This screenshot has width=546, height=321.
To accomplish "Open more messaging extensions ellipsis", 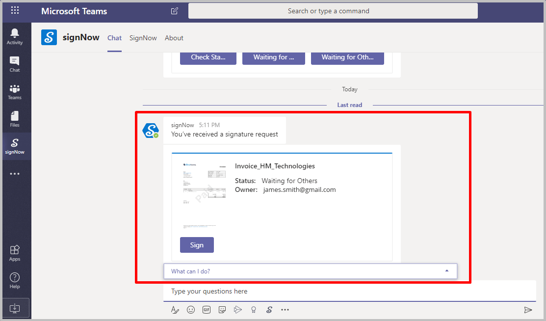I will (x=285, y=310).
